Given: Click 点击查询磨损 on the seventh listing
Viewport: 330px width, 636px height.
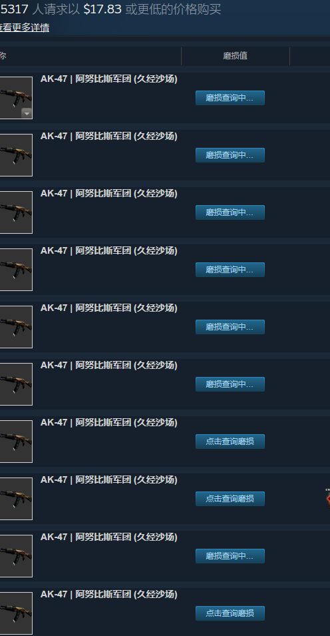Looking at the screenshot, I should [230, 442].
